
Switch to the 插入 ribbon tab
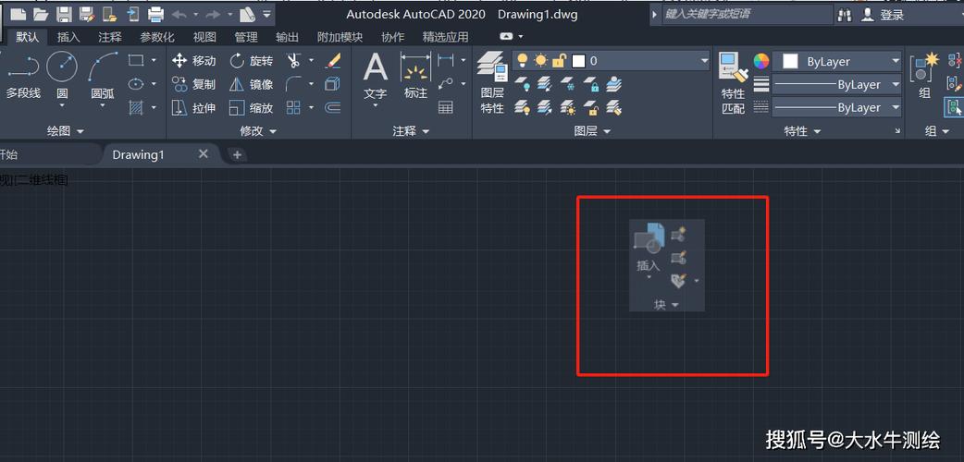coord(68,37)
